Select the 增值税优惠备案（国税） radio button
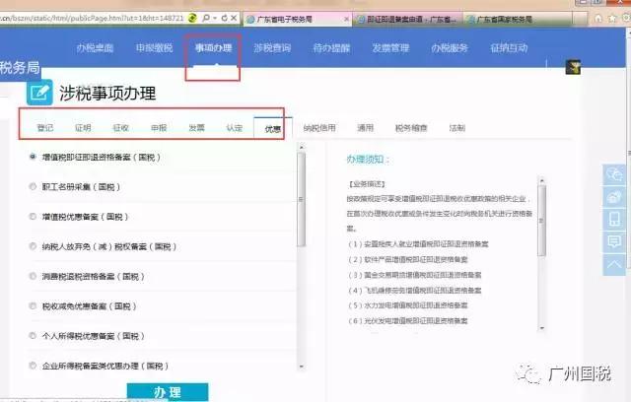This screenshot has height=402, width=631. (x=33, y=217)
